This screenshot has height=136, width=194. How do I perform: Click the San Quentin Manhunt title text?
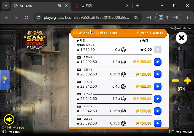coord(181,28)
